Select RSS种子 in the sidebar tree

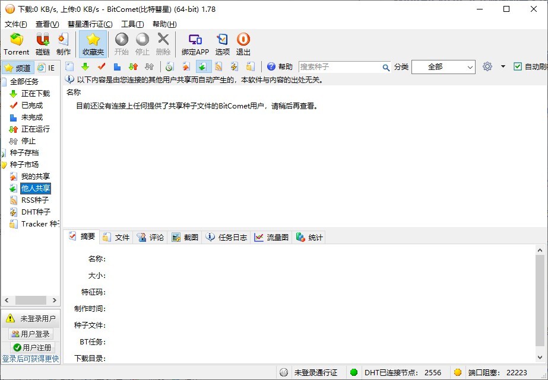35,200
